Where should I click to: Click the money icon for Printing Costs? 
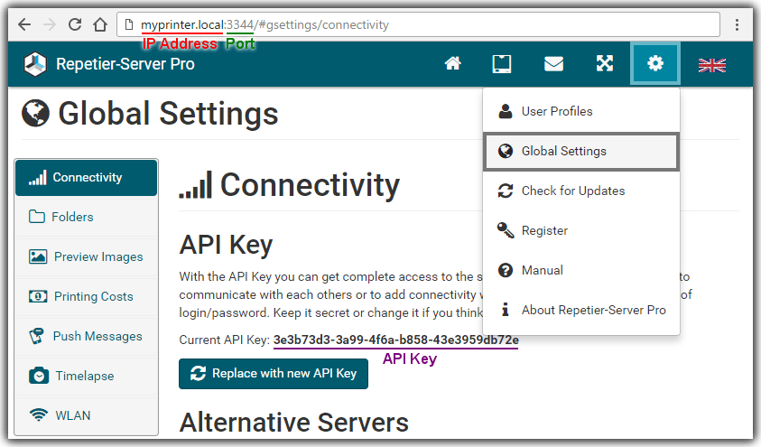point(38,296)
